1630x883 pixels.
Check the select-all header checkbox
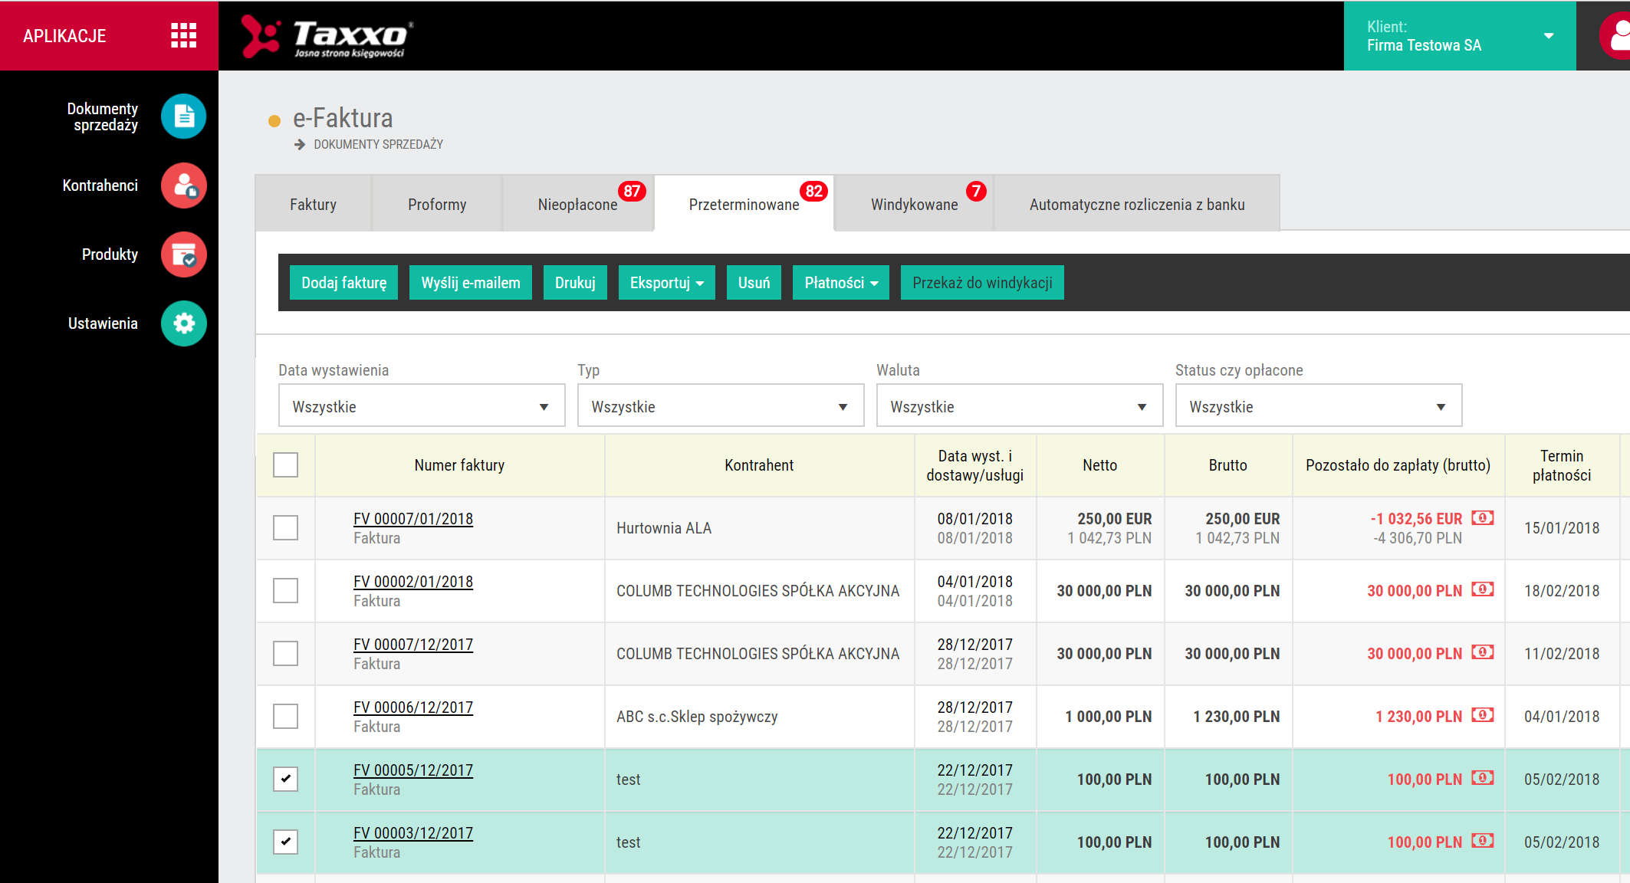285,465
